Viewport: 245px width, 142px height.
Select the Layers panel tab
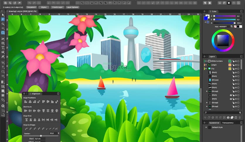click(x=212, y=56)
